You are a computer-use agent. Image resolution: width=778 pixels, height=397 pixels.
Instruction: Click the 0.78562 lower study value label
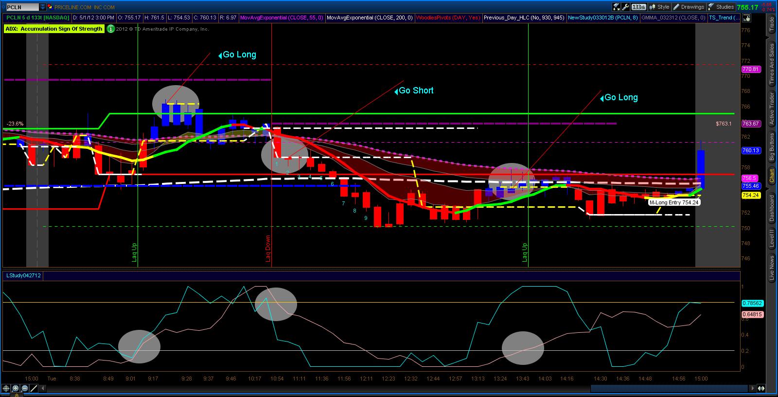752,303
